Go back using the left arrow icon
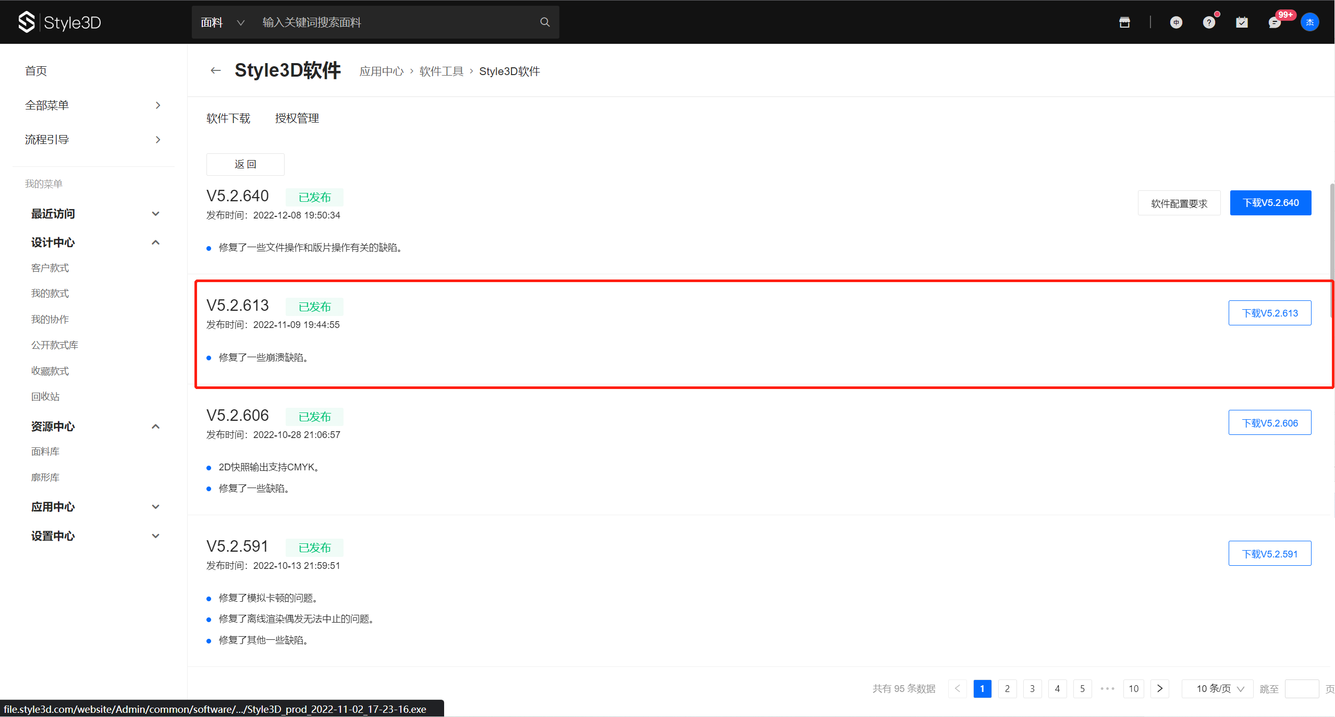The height and width of the screenshot is (717, 1335). click(x=215, y=70)
